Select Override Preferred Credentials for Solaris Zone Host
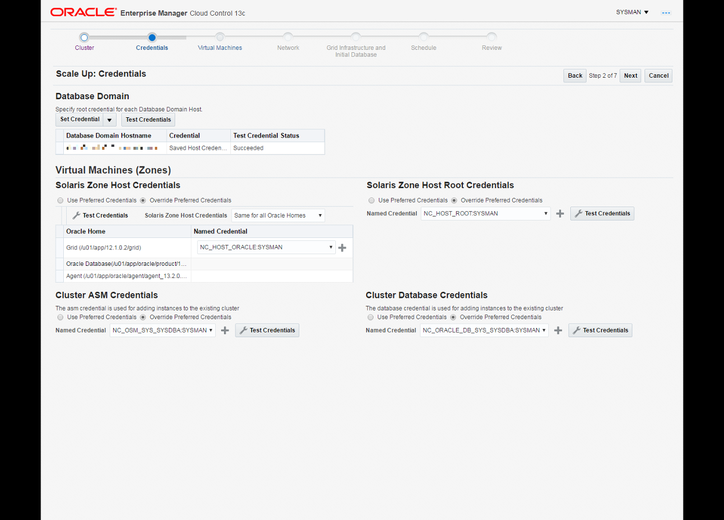724x520 pixels. 143,200
